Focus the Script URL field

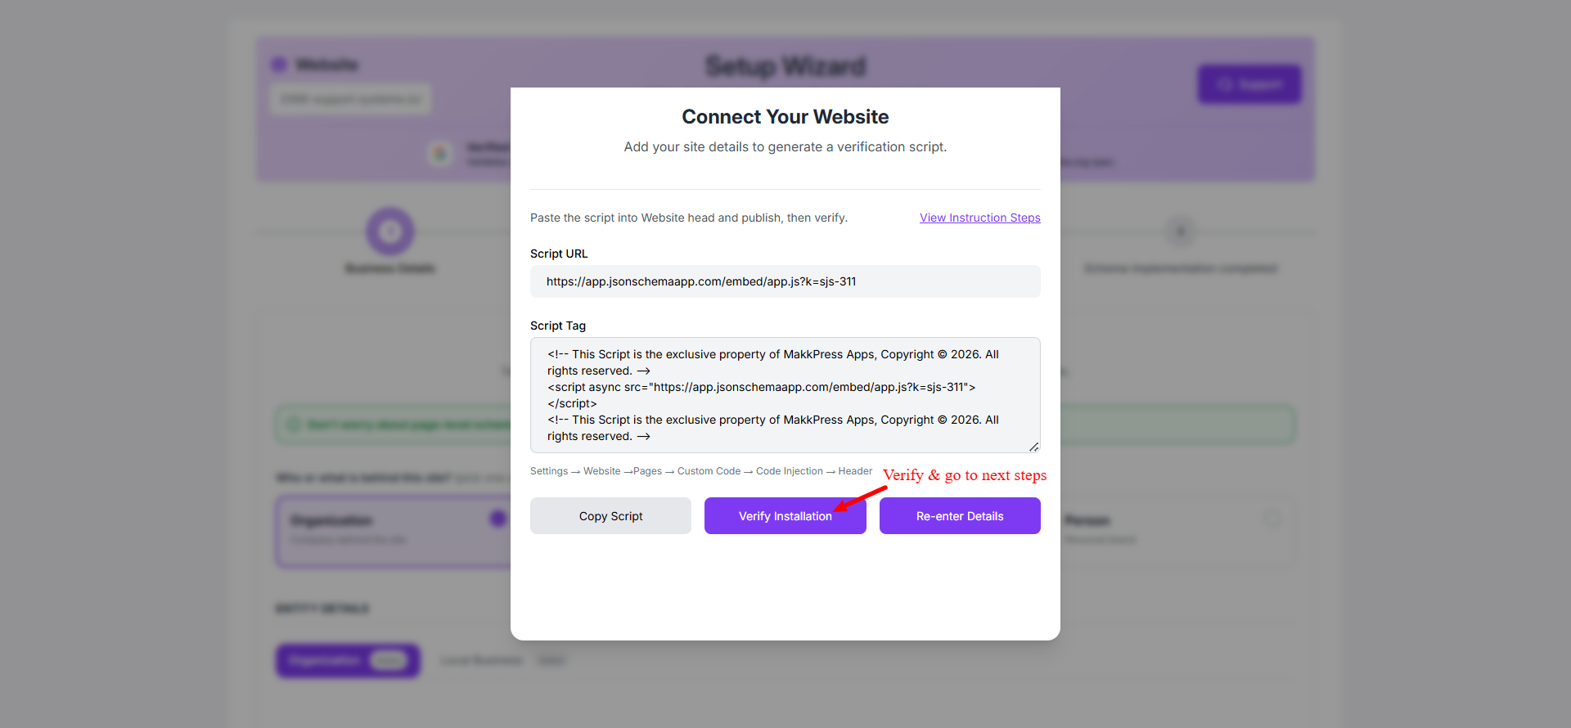point(785,281)
